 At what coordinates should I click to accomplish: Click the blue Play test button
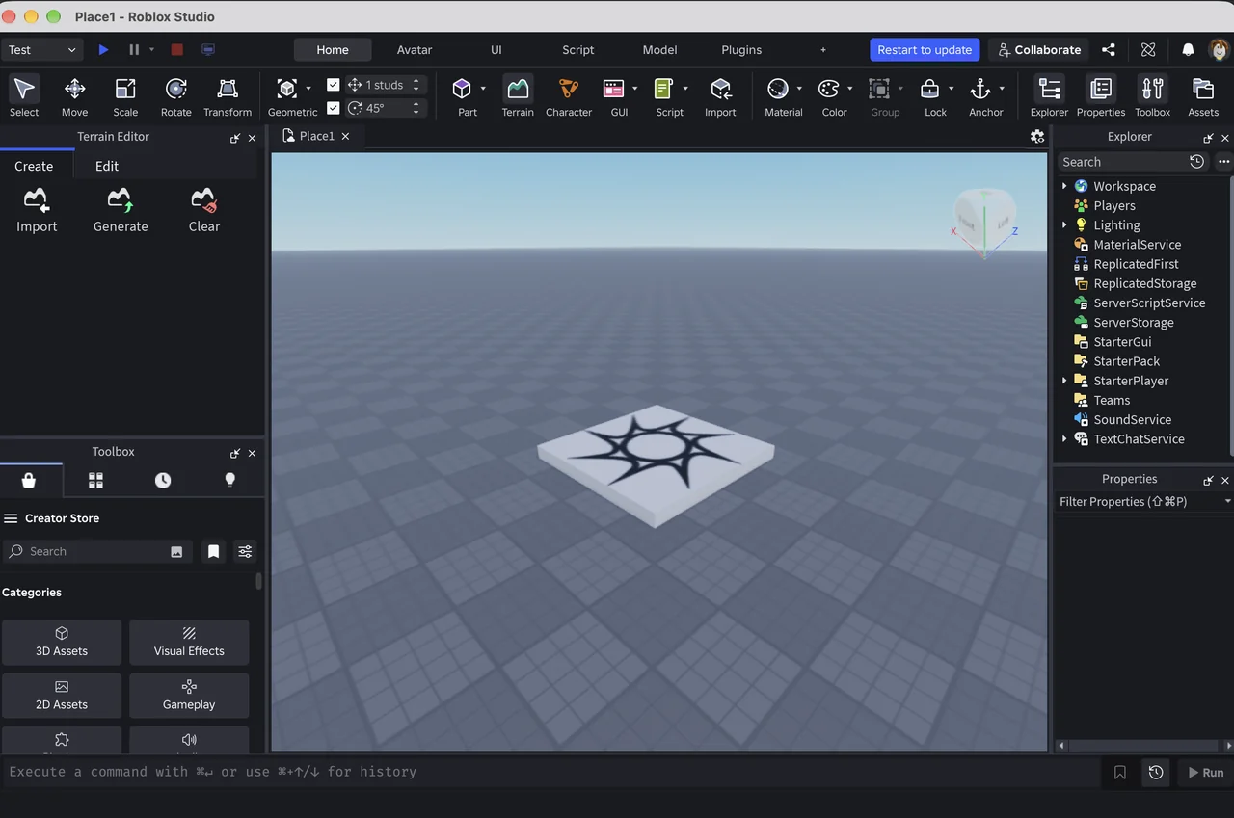pos(104,50)
